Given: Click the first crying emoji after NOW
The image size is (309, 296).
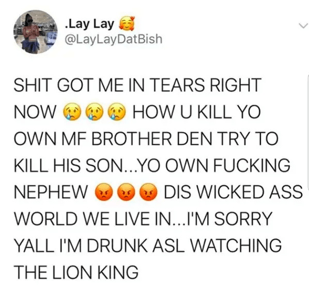Looking at the screenshot, I should (72, 112).
